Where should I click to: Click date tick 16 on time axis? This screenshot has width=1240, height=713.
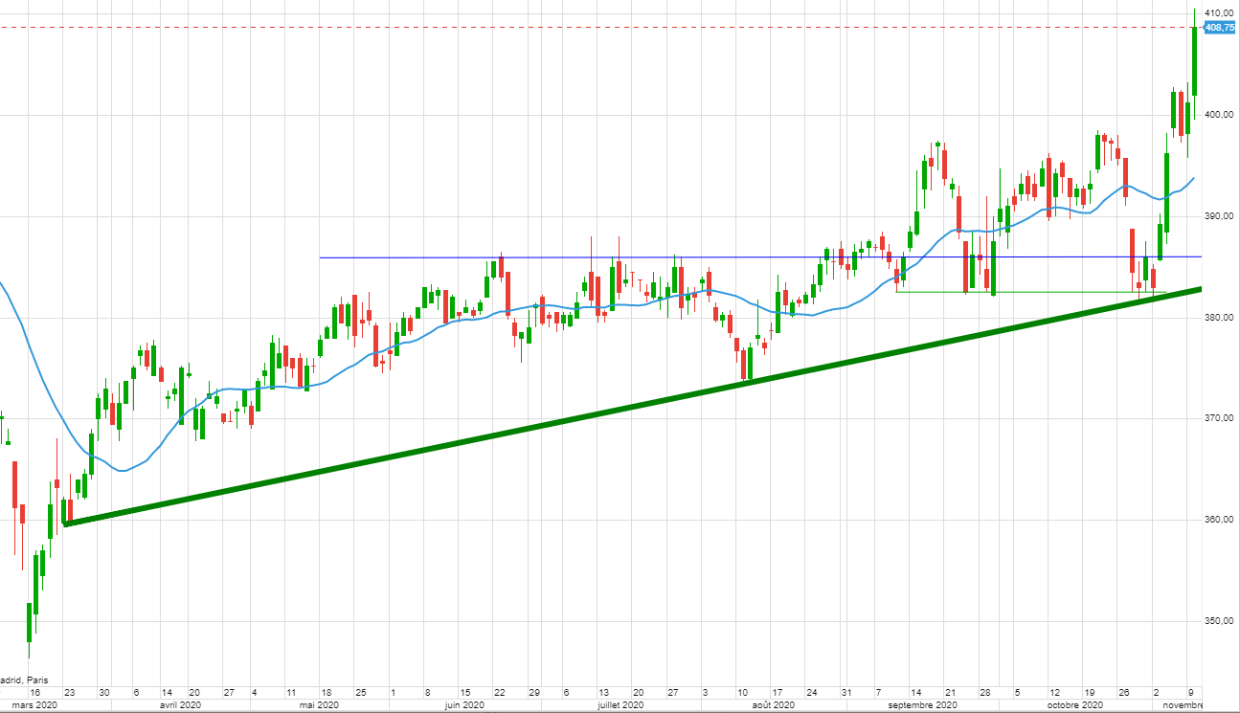click(x=34, y=692)
